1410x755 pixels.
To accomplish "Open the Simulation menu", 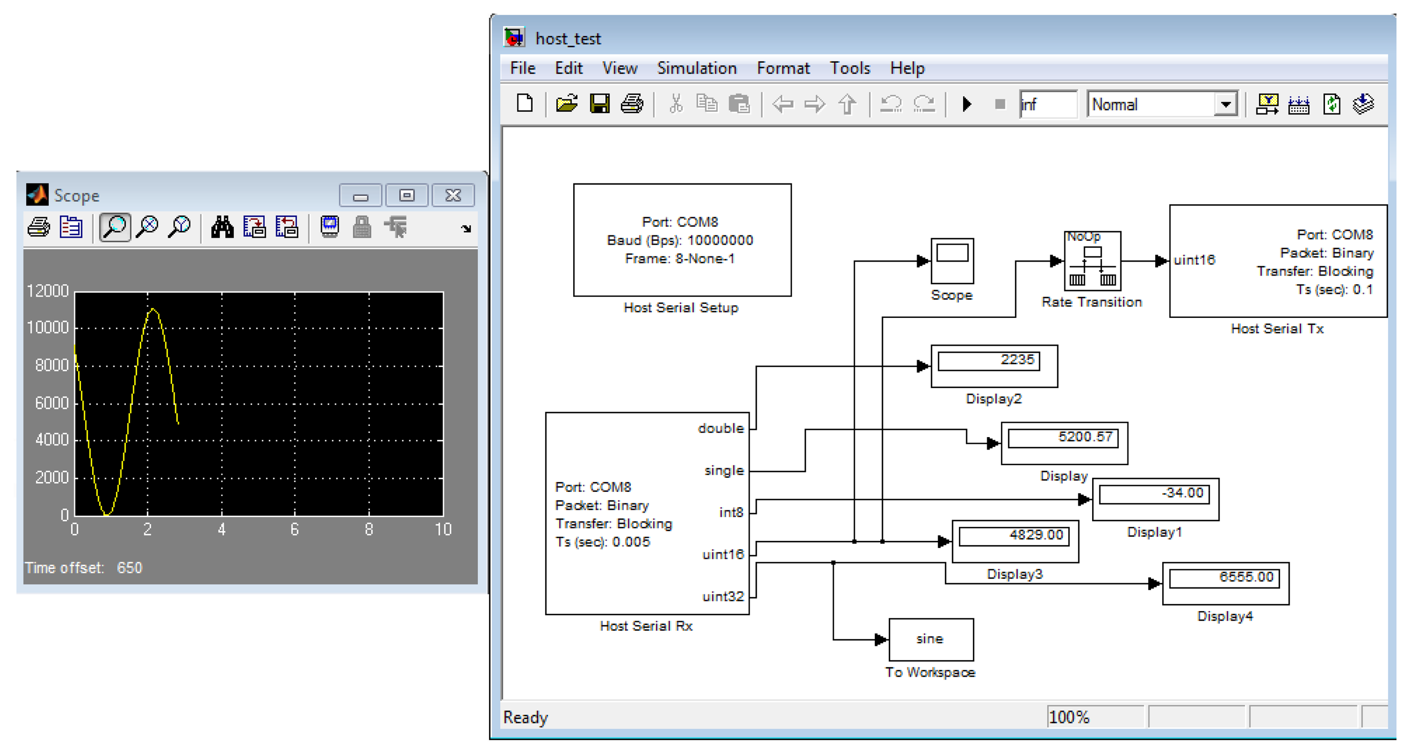I will point(696,68).
